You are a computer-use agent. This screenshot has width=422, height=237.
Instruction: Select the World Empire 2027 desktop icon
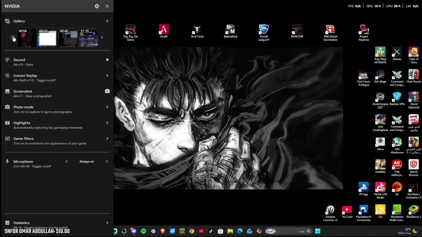[x=380, y=100]
